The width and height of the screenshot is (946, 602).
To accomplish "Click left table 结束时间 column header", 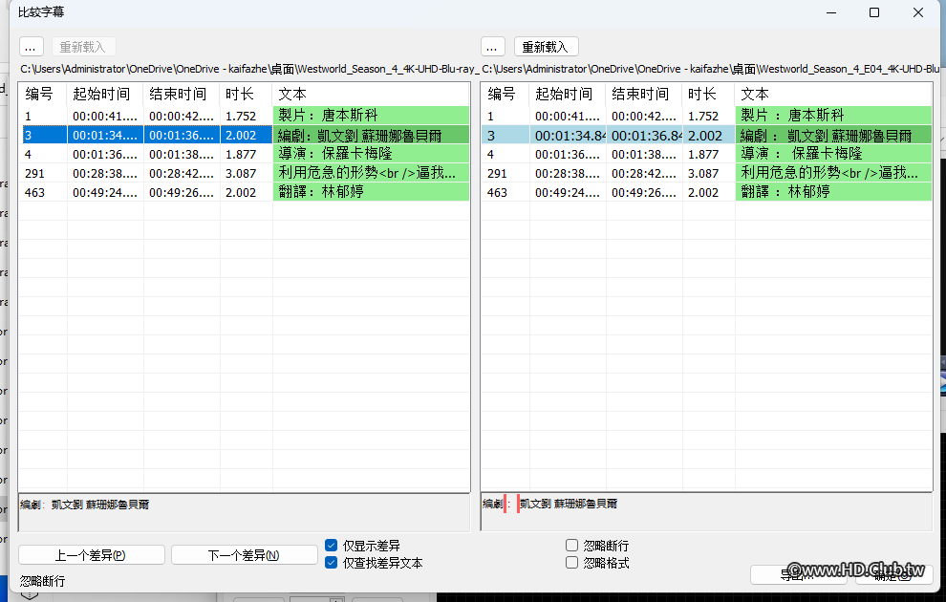I will 182,94.
